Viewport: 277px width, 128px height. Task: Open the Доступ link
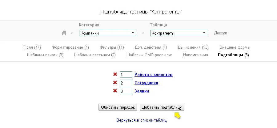click(x=220, y=33)
